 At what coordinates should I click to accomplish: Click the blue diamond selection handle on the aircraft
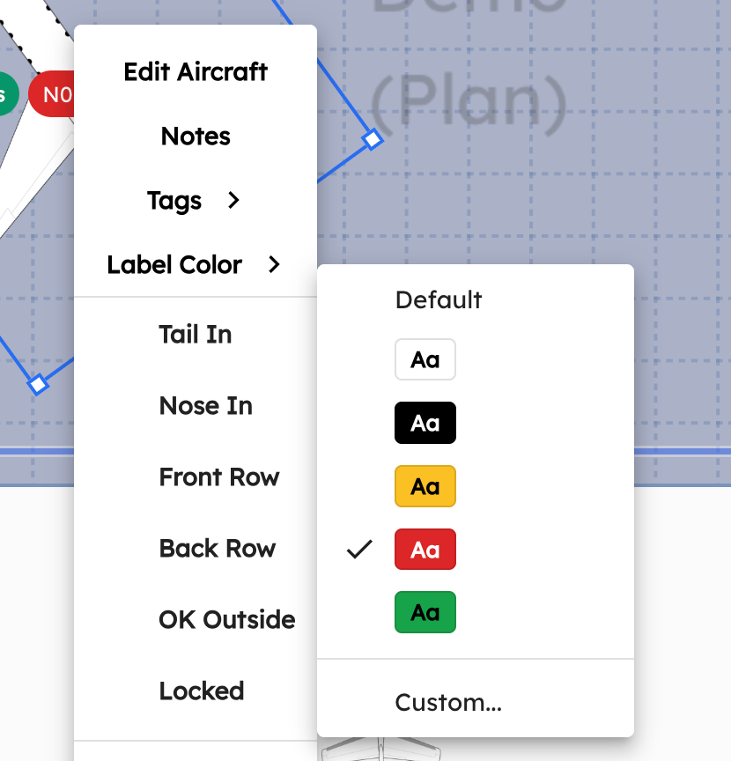tap(372, 138)
